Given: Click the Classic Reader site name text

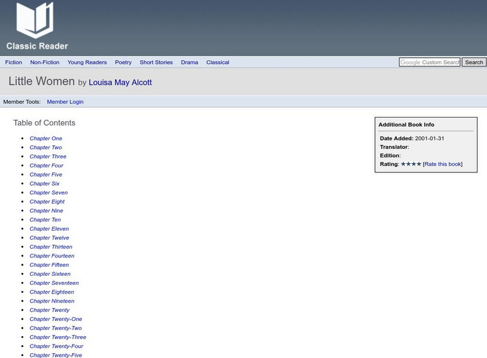Looking at the screenshot, I should point(37,46).
